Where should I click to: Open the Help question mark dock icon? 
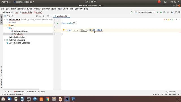click(x=35, y=99)
